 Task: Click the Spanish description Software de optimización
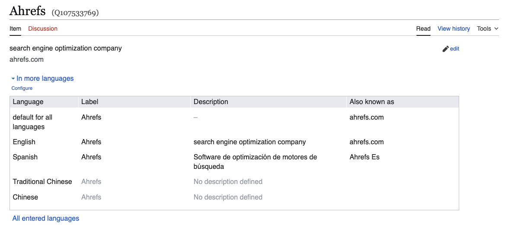coord(256,162)
